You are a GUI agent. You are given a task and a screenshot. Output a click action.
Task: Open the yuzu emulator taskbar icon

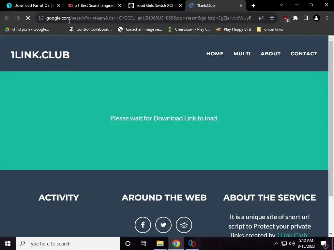[192, 243]
